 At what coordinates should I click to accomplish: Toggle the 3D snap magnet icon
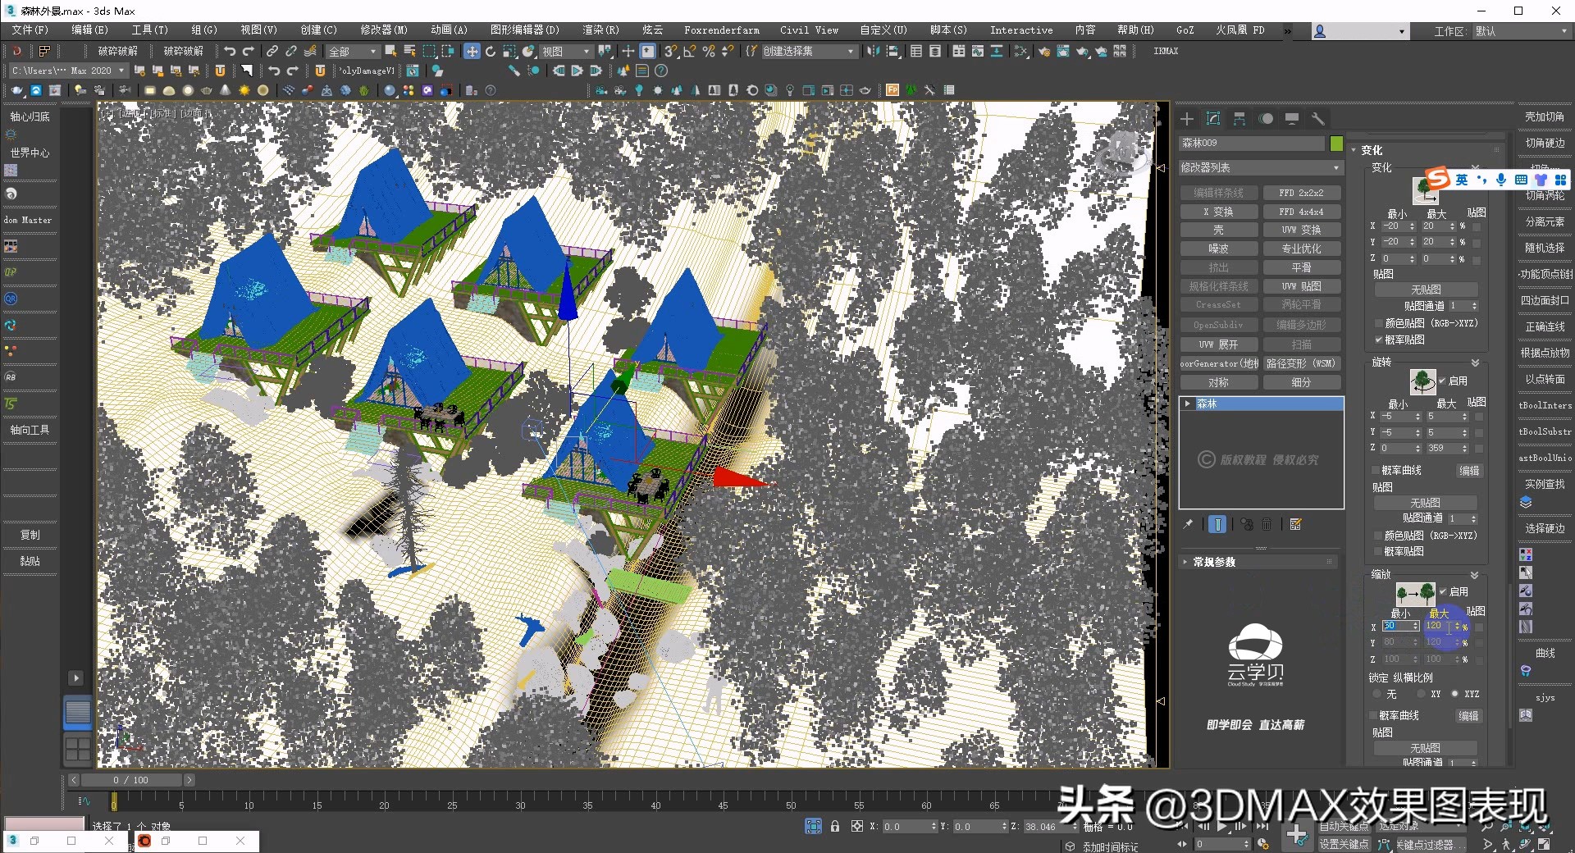[x=670, y=52]
